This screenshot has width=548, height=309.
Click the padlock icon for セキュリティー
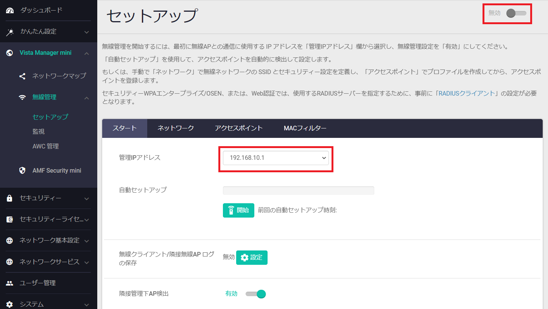pyautogui.click(x=10, y=198)
